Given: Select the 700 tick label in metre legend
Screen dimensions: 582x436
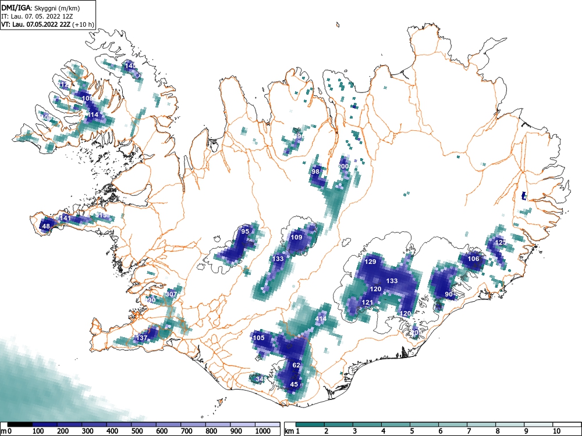Looking at the screenshot, I should pyautogui.click(x=187, y=431).
